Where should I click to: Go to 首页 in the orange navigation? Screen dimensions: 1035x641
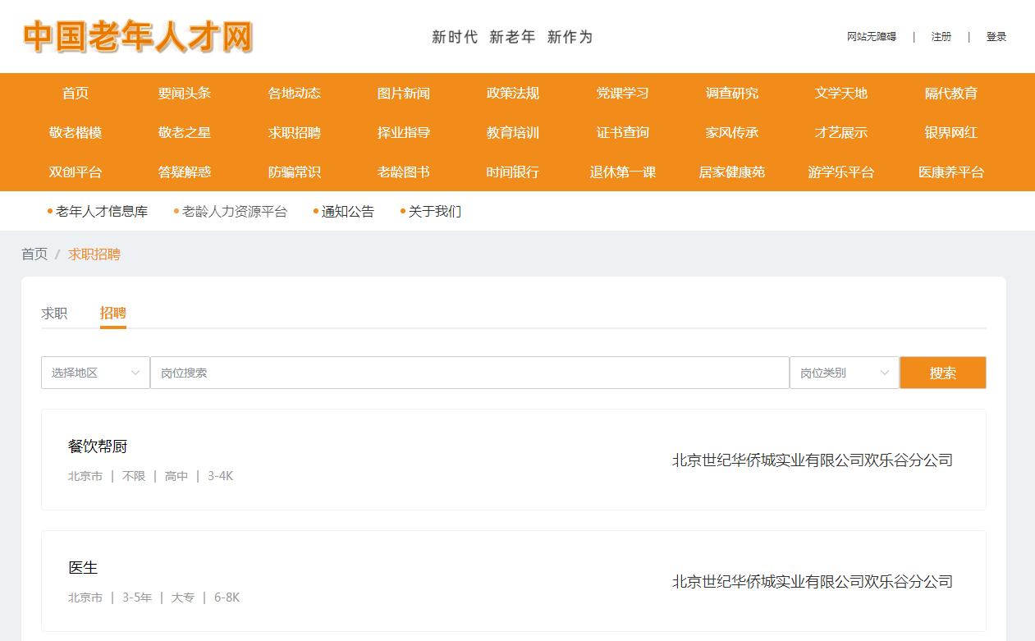tap(76, 94)
